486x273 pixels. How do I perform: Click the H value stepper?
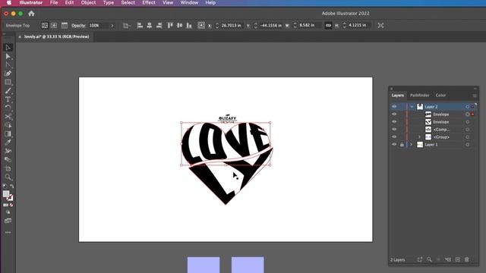[344, 25]
